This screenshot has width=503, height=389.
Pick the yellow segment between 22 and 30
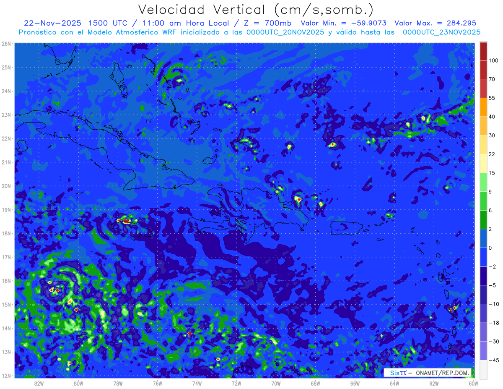483,144
